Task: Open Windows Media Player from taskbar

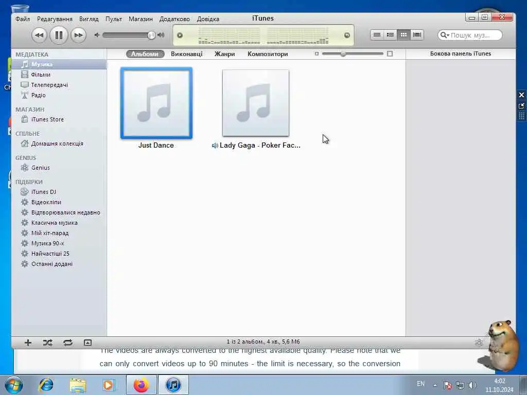Action: (109, 385)
